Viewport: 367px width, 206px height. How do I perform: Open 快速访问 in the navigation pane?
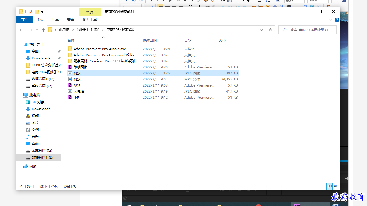pos(36,44)
